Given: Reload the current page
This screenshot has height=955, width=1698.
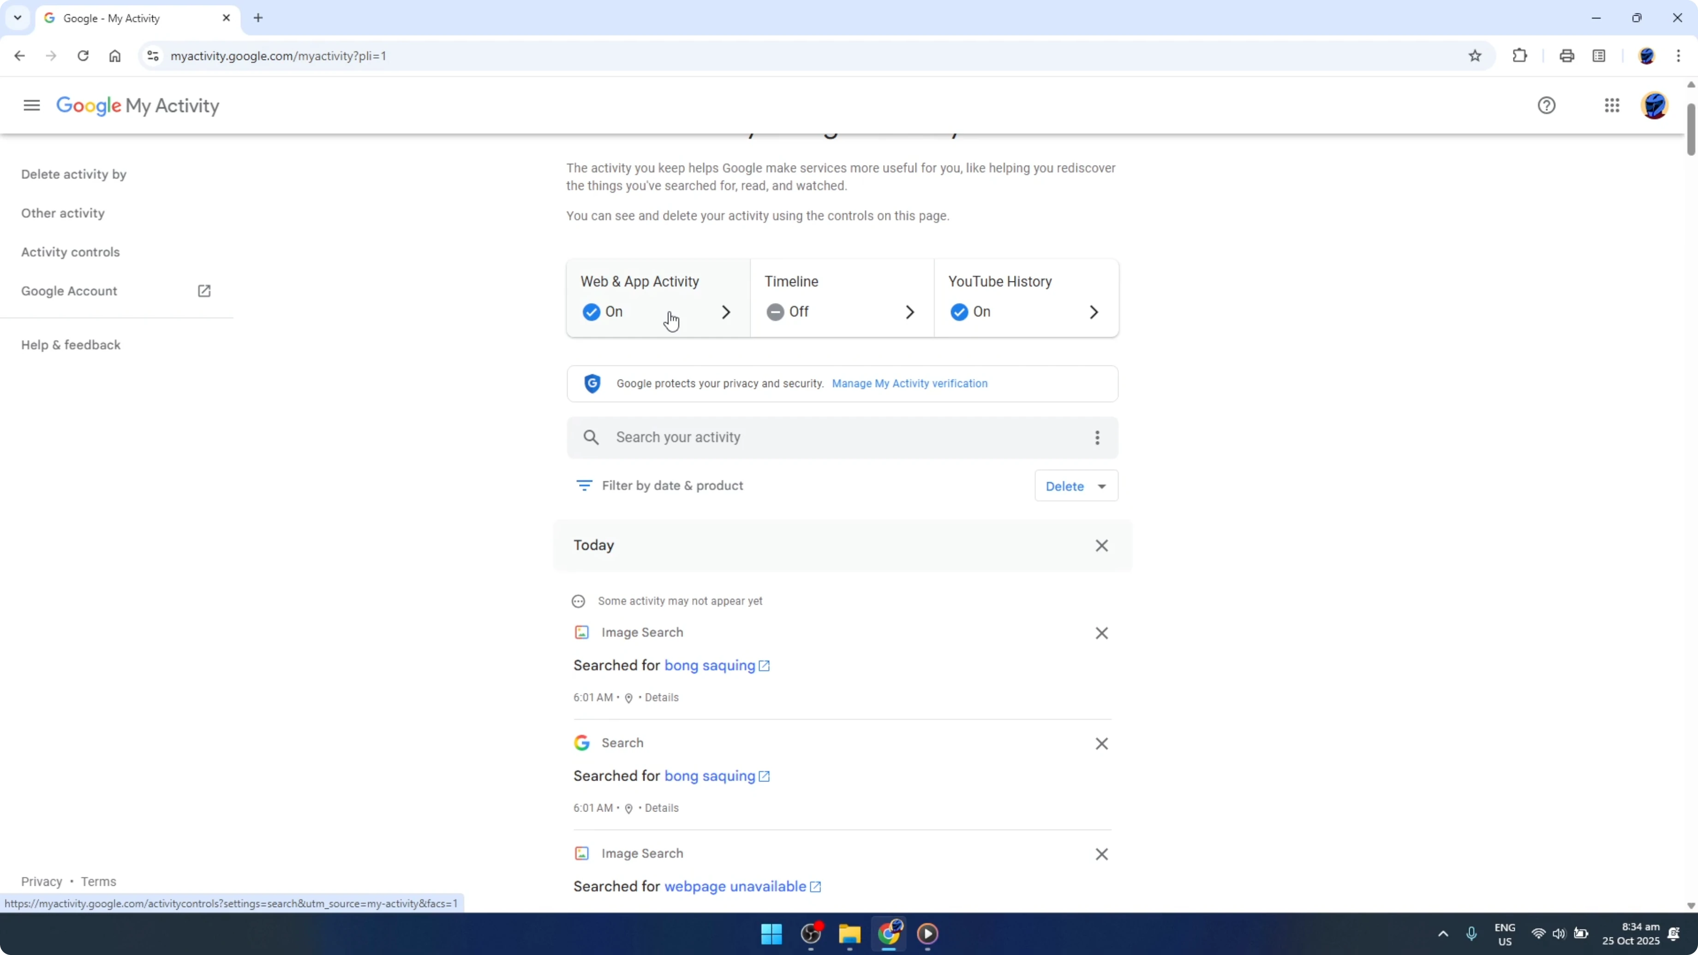Looking at the screenshot, I should pos(83,56).
